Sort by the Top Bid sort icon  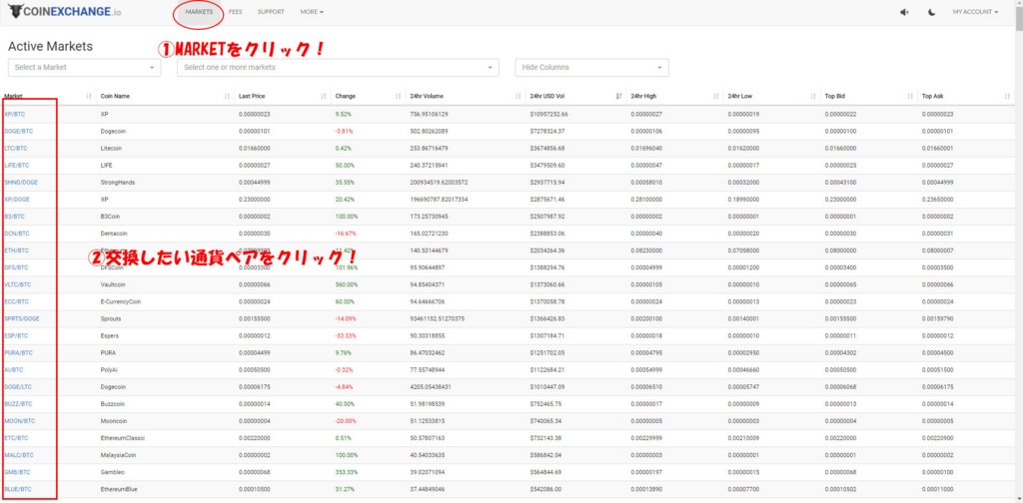coord(910,97)
